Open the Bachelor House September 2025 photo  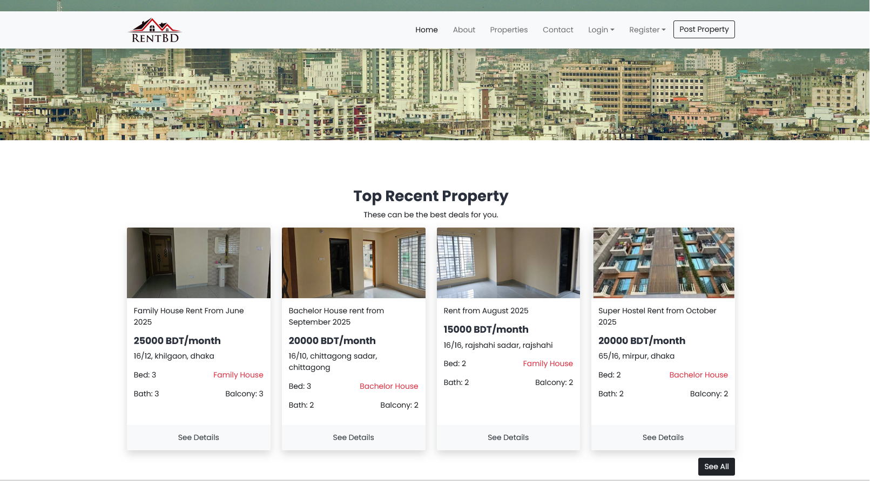[353, 263]
